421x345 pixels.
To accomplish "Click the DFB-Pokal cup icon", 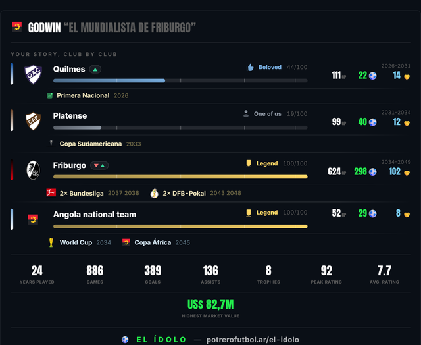I will [x=154, y=193].
